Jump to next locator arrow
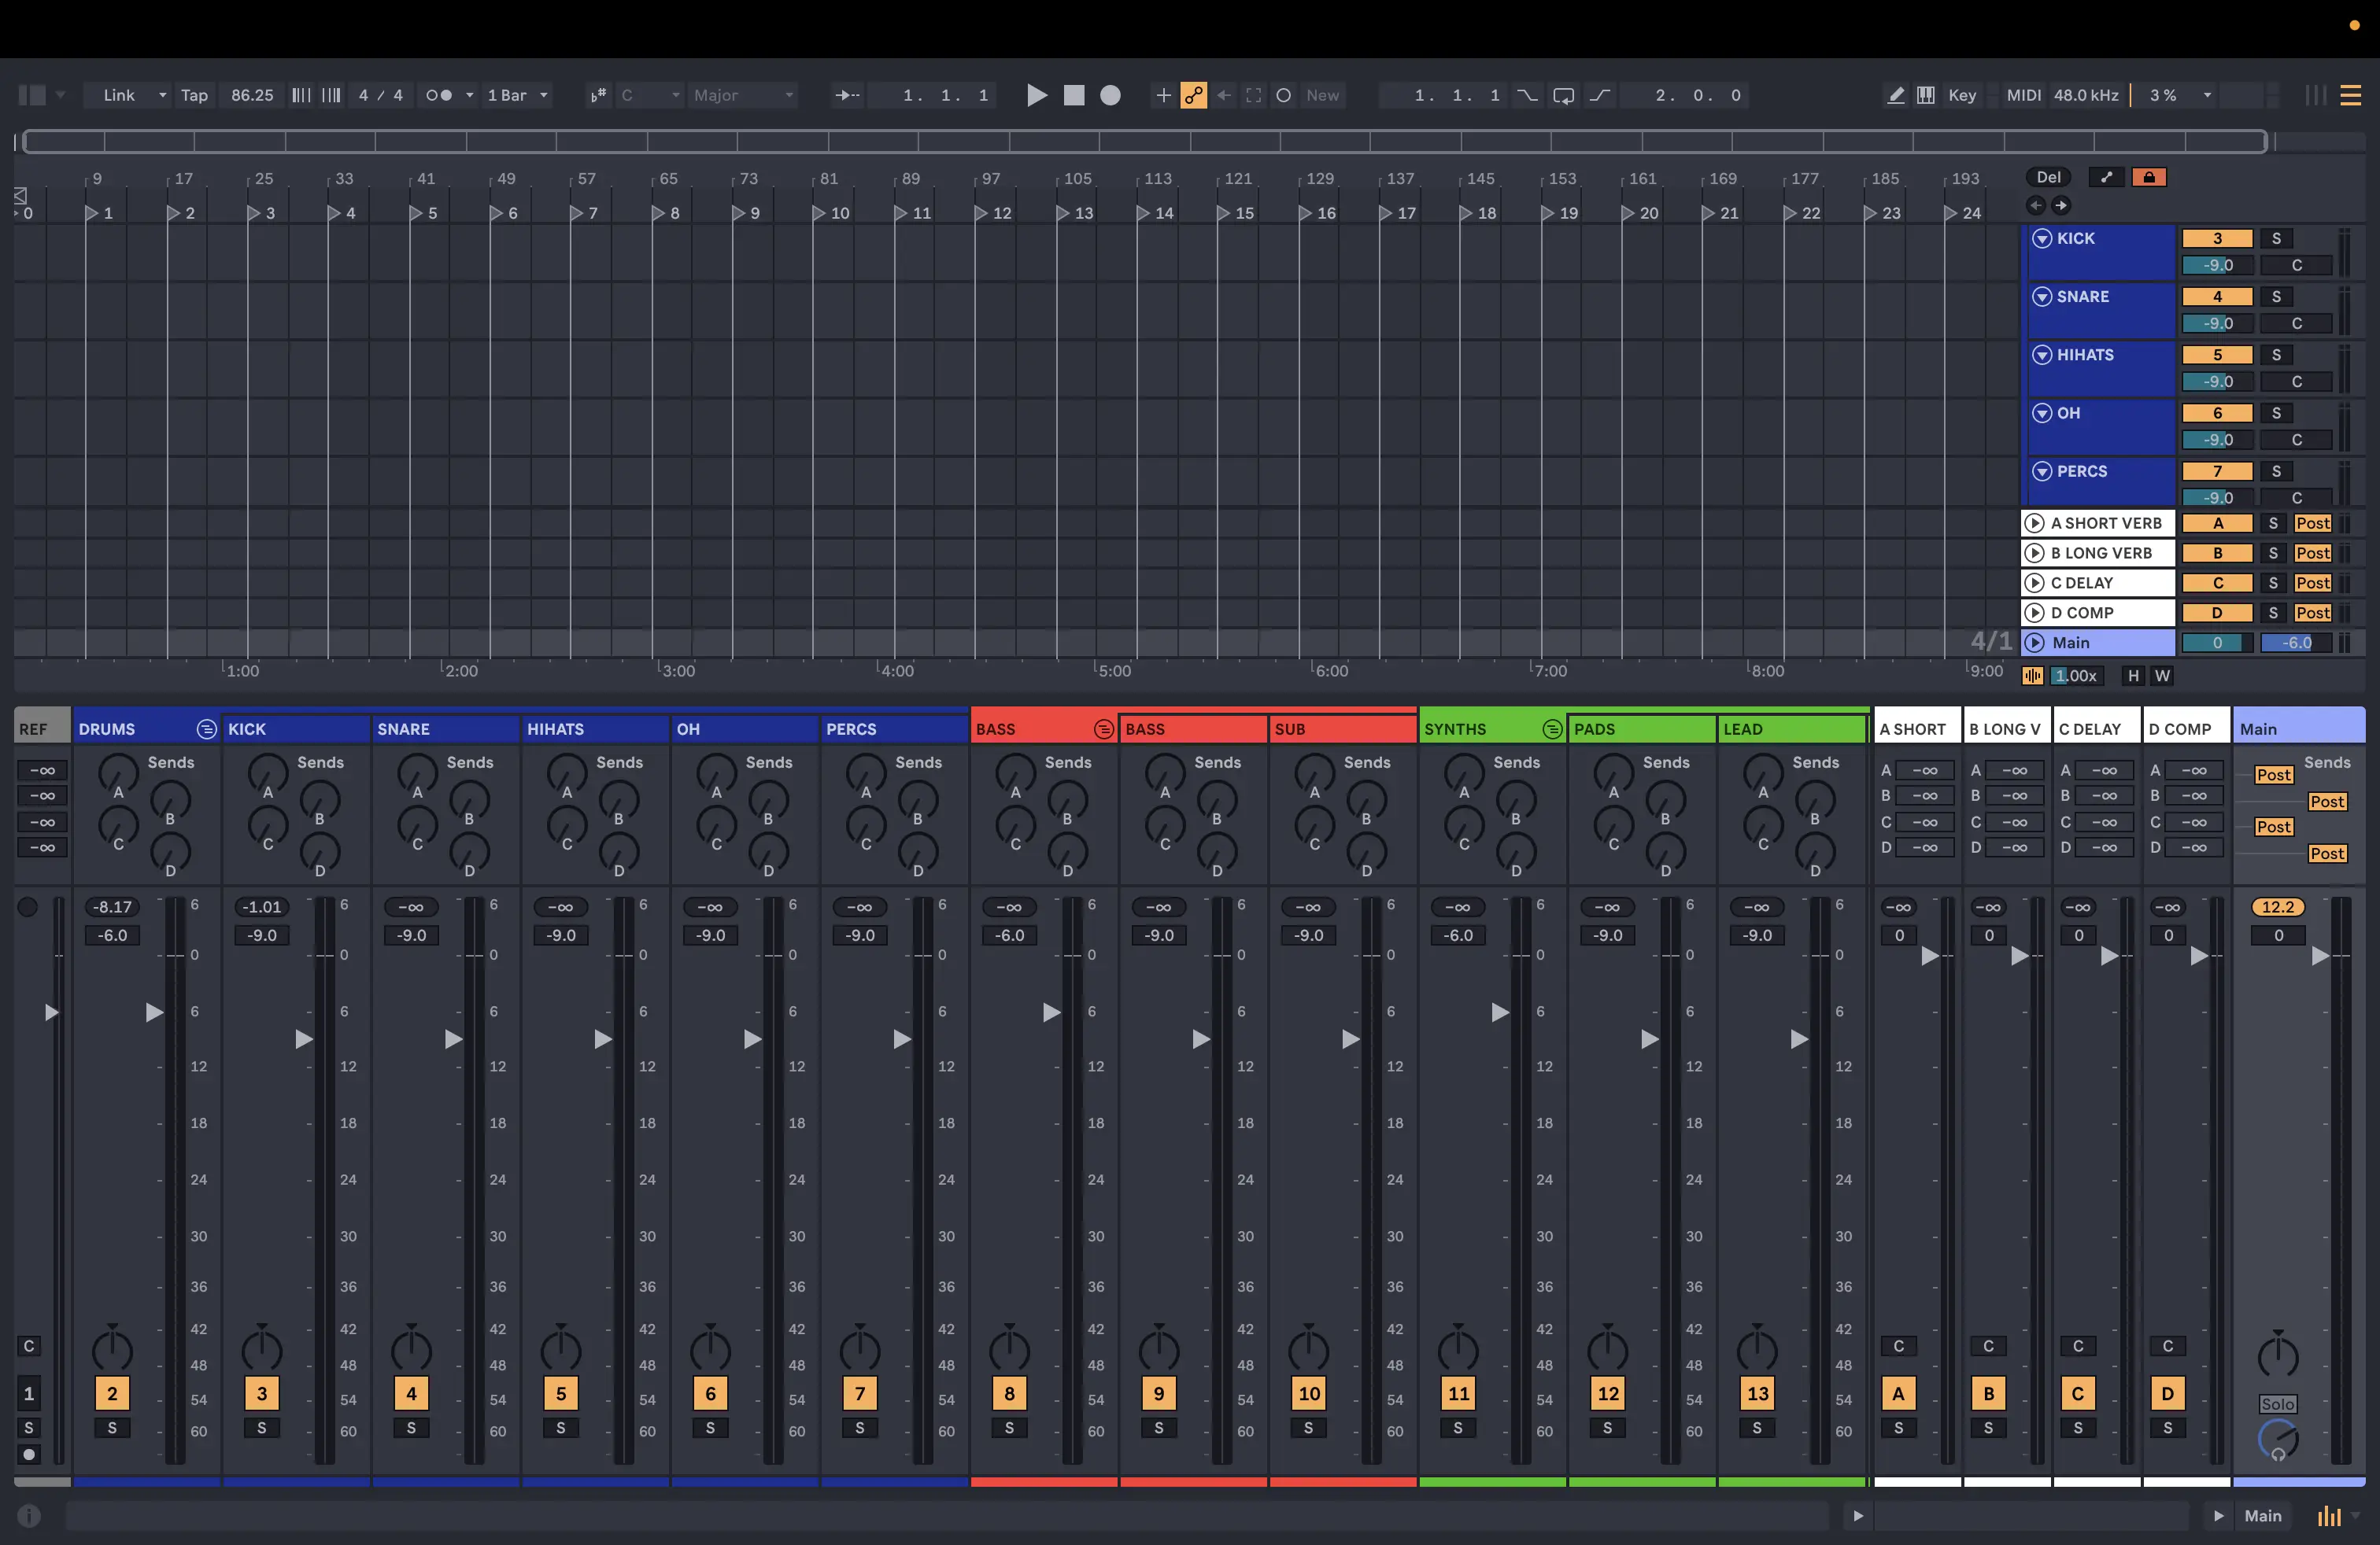 click(2061, 205)
